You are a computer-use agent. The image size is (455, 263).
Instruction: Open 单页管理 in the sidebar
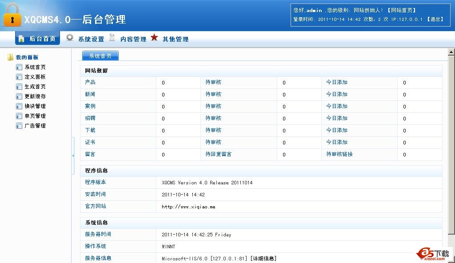coord(35,116)
